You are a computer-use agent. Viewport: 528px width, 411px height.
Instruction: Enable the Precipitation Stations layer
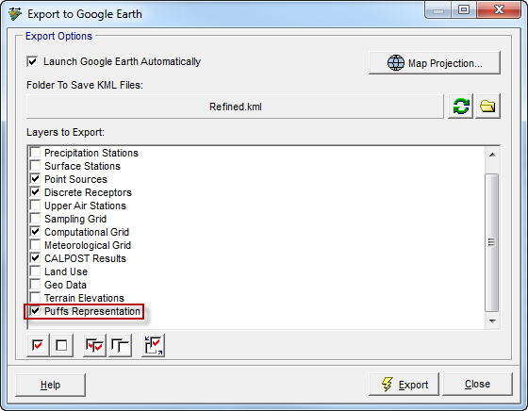point(35,153)
